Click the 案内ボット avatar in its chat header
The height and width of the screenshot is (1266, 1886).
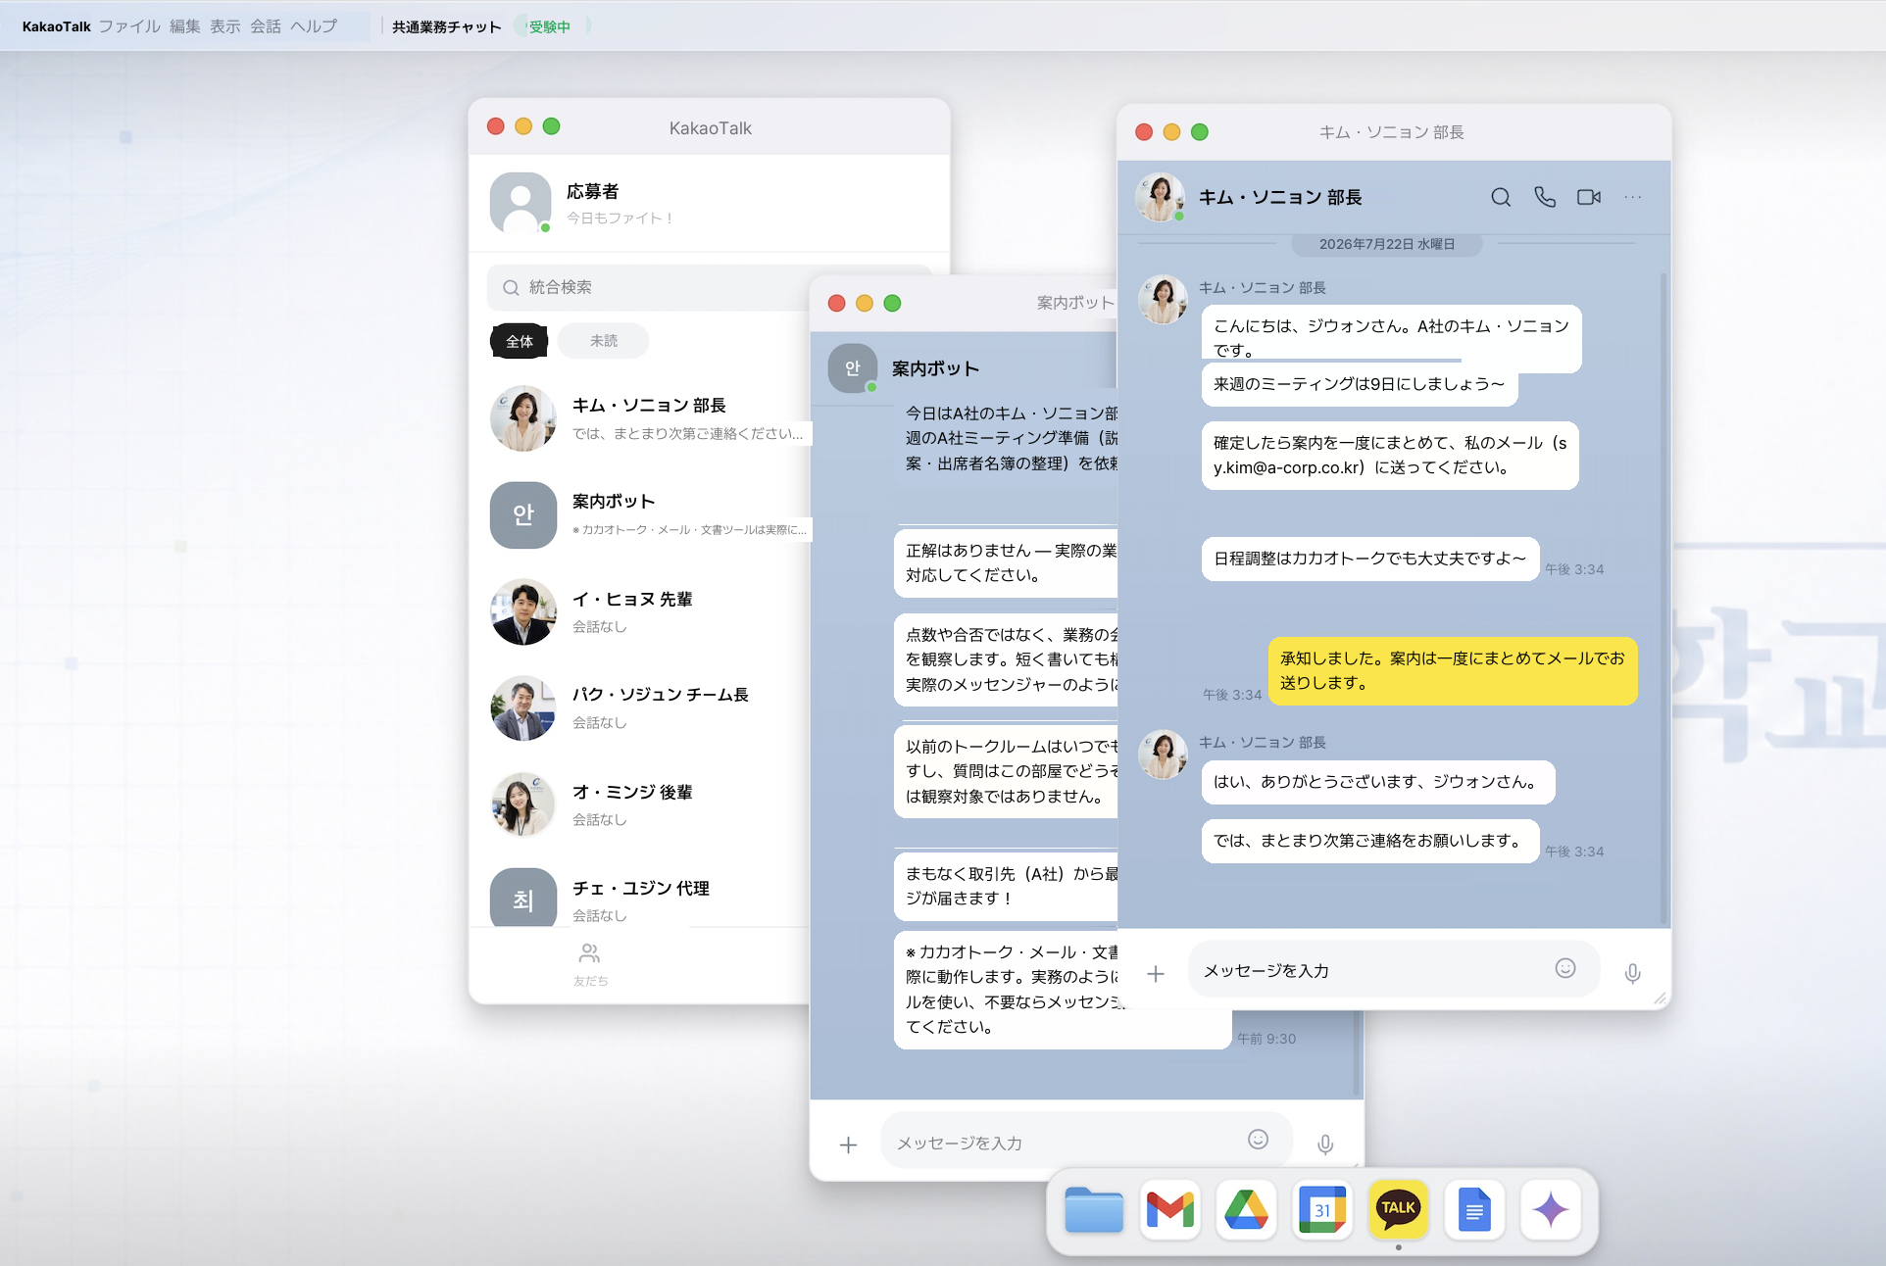(853, 368)
